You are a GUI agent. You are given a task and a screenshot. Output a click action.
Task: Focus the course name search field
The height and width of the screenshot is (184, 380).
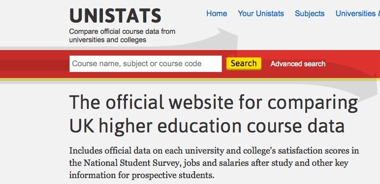[145, 64]
